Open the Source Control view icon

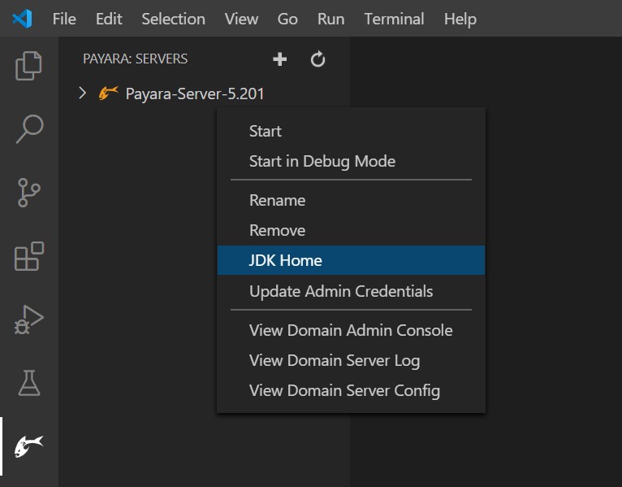(x=29, y=193)
